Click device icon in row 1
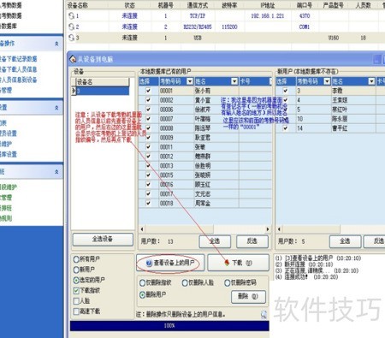 coord(71,16)
